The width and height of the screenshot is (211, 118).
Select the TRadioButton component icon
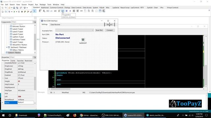click(70, 11)
